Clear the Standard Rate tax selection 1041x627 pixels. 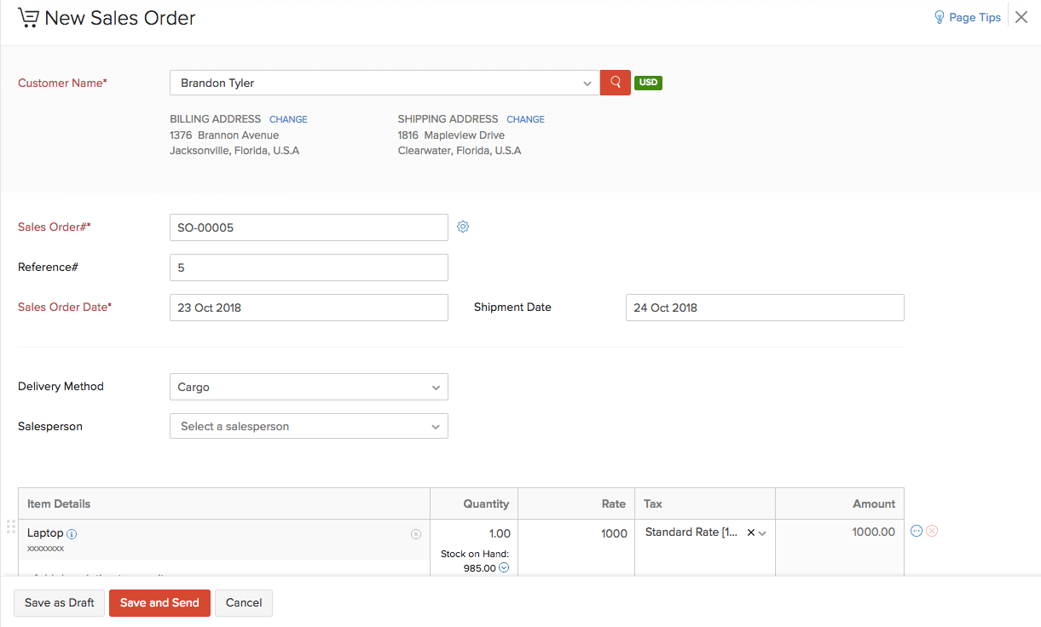pos(750,532)
